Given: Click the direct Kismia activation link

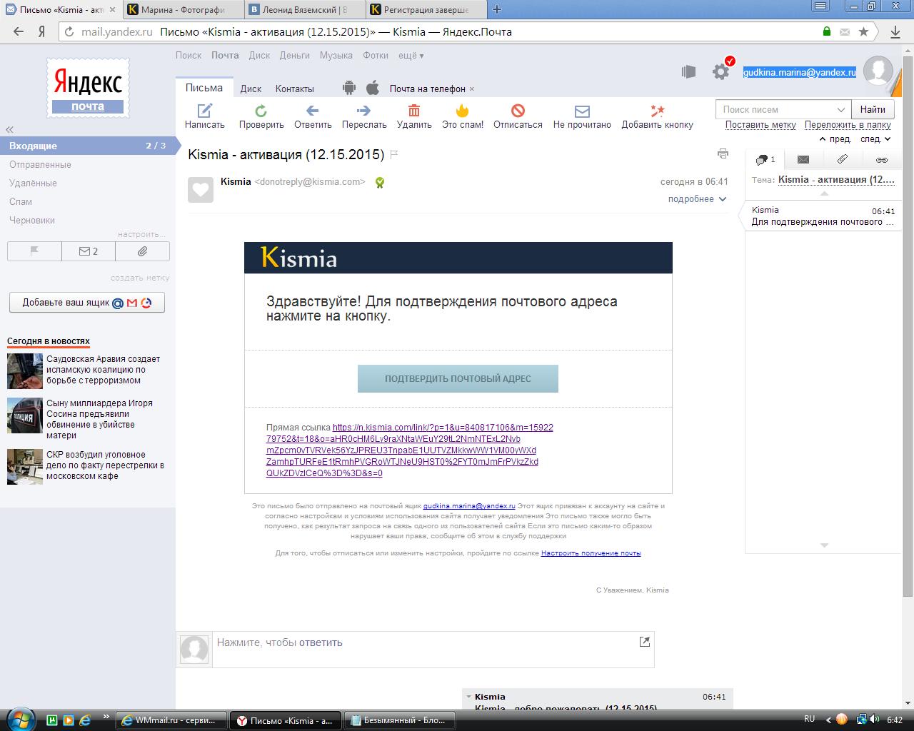Looking at the screenshot, I should 409,450.
